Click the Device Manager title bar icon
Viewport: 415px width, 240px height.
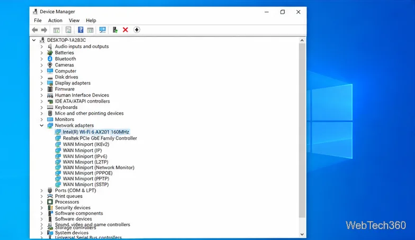tap(35, 12)
